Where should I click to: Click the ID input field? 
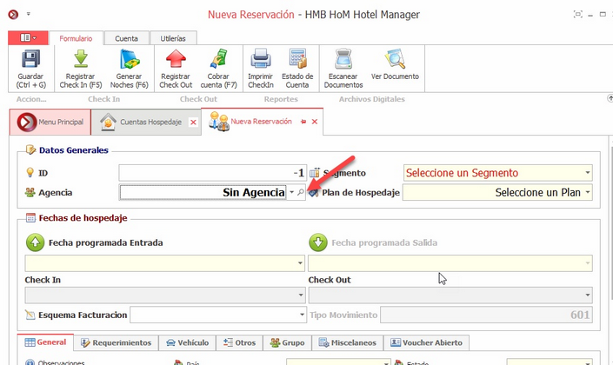pos(213,173)
